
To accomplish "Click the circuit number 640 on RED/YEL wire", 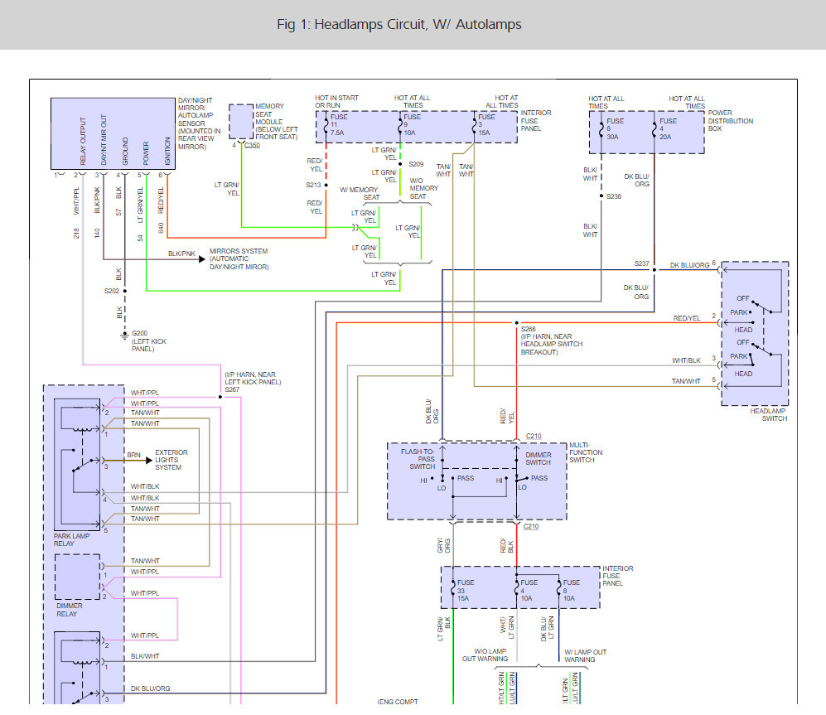I will pos(161,228).
